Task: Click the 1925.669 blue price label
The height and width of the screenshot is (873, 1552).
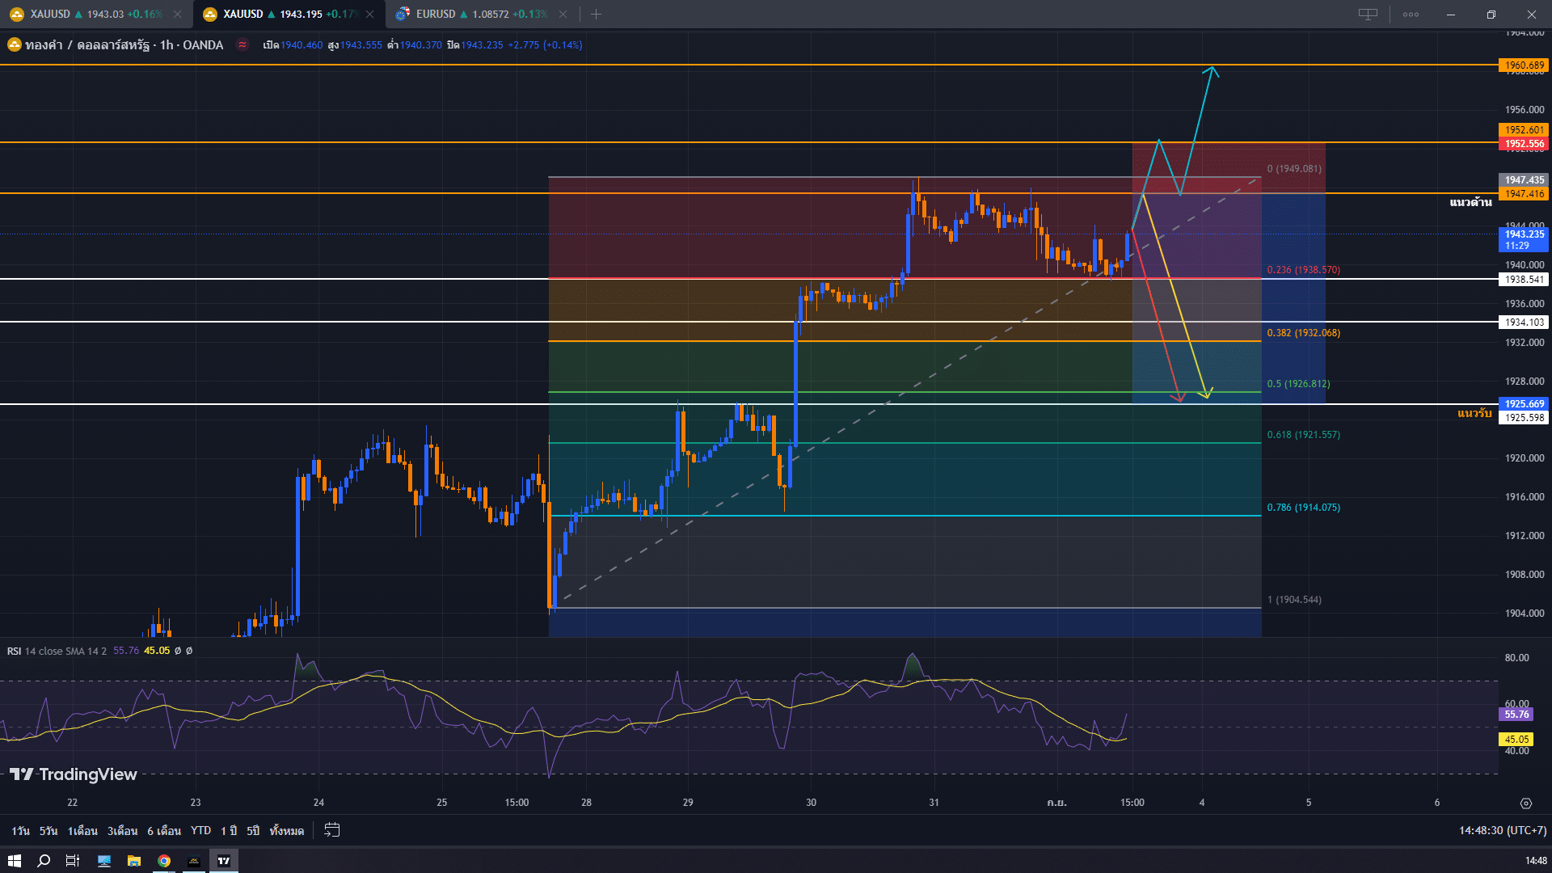Action: [x=1524, y=403]
